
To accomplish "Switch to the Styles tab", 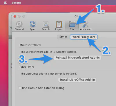I will 64,37.
